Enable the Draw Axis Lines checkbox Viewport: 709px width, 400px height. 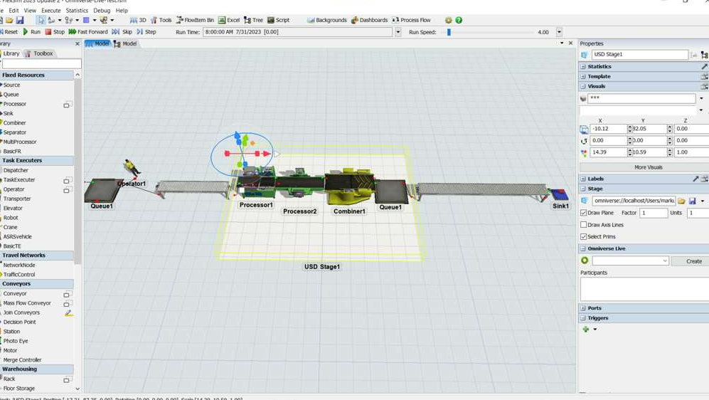(x=583, y=224)
